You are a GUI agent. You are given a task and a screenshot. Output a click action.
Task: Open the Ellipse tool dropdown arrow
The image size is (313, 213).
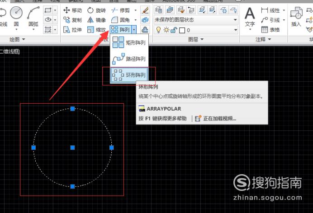[55, 20]
